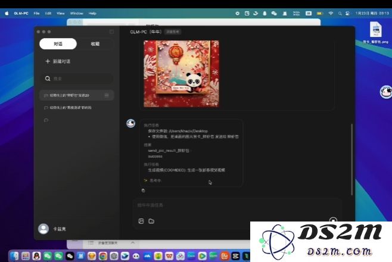Open the generated panda lantern image

pos(181,74)
